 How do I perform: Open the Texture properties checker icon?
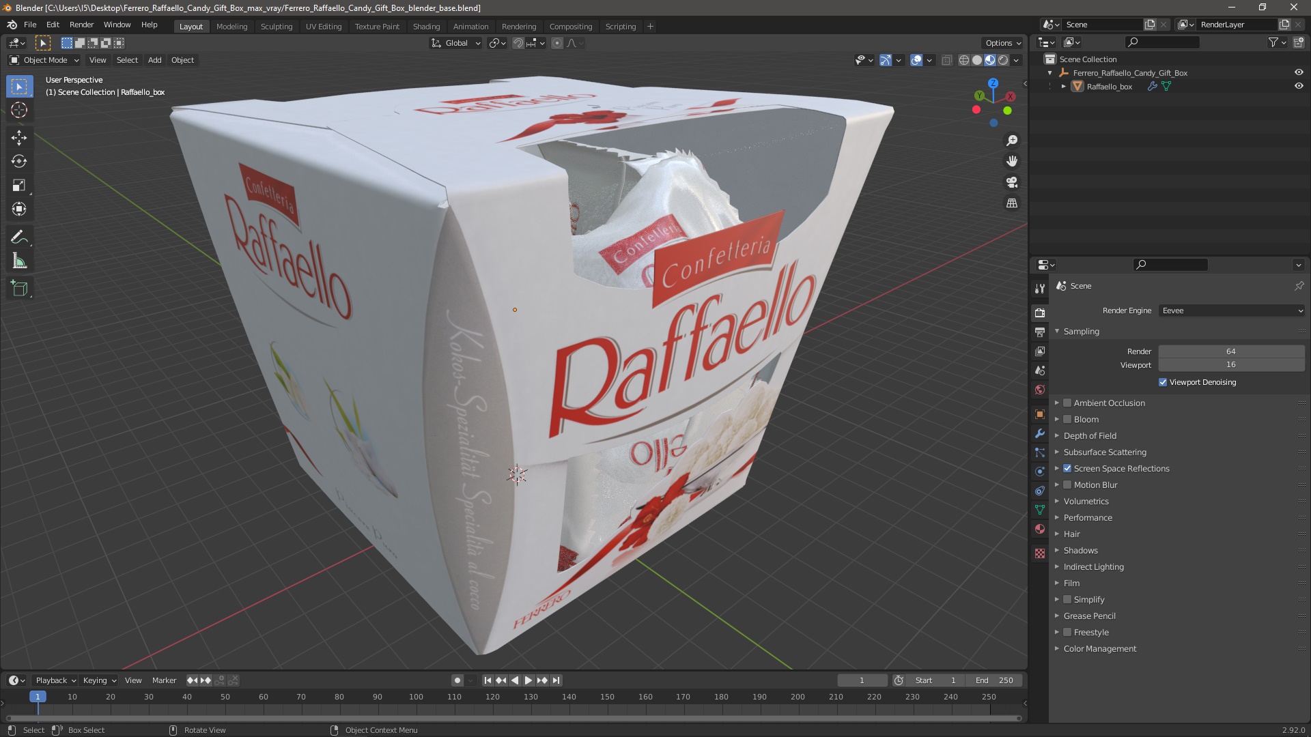pyautogui.click(x=1039, y=553)
